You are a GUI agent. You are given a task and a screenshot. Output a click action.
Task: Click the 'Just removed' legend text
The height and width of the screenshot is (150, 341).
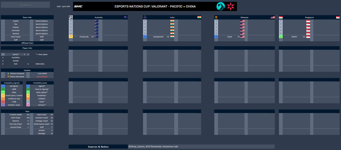[x=41, y=77]
